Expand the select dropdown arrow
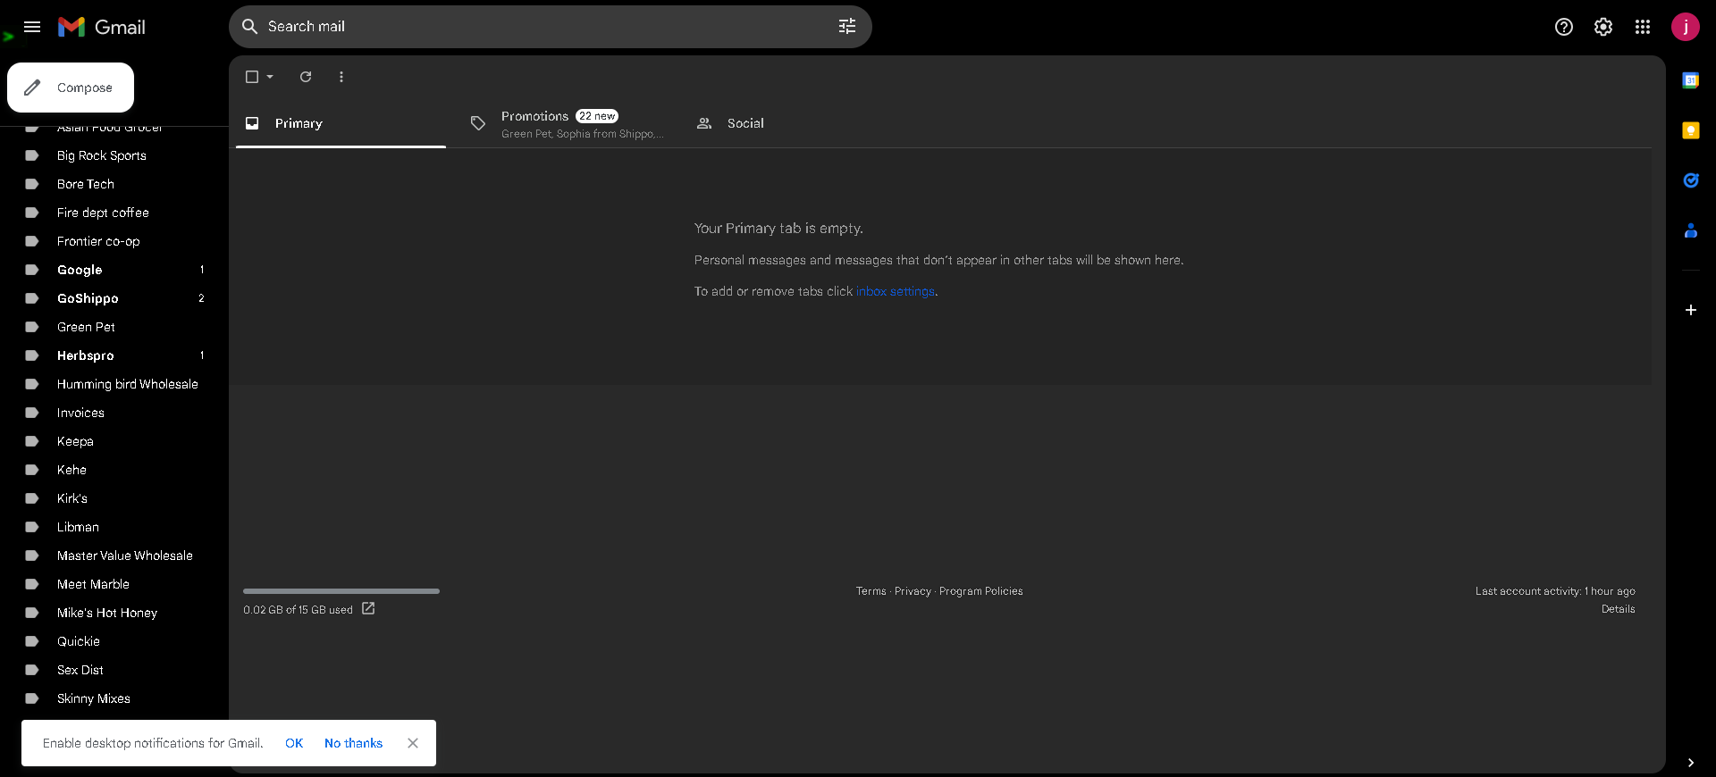The image size is (1716, 777). [270, 77]
